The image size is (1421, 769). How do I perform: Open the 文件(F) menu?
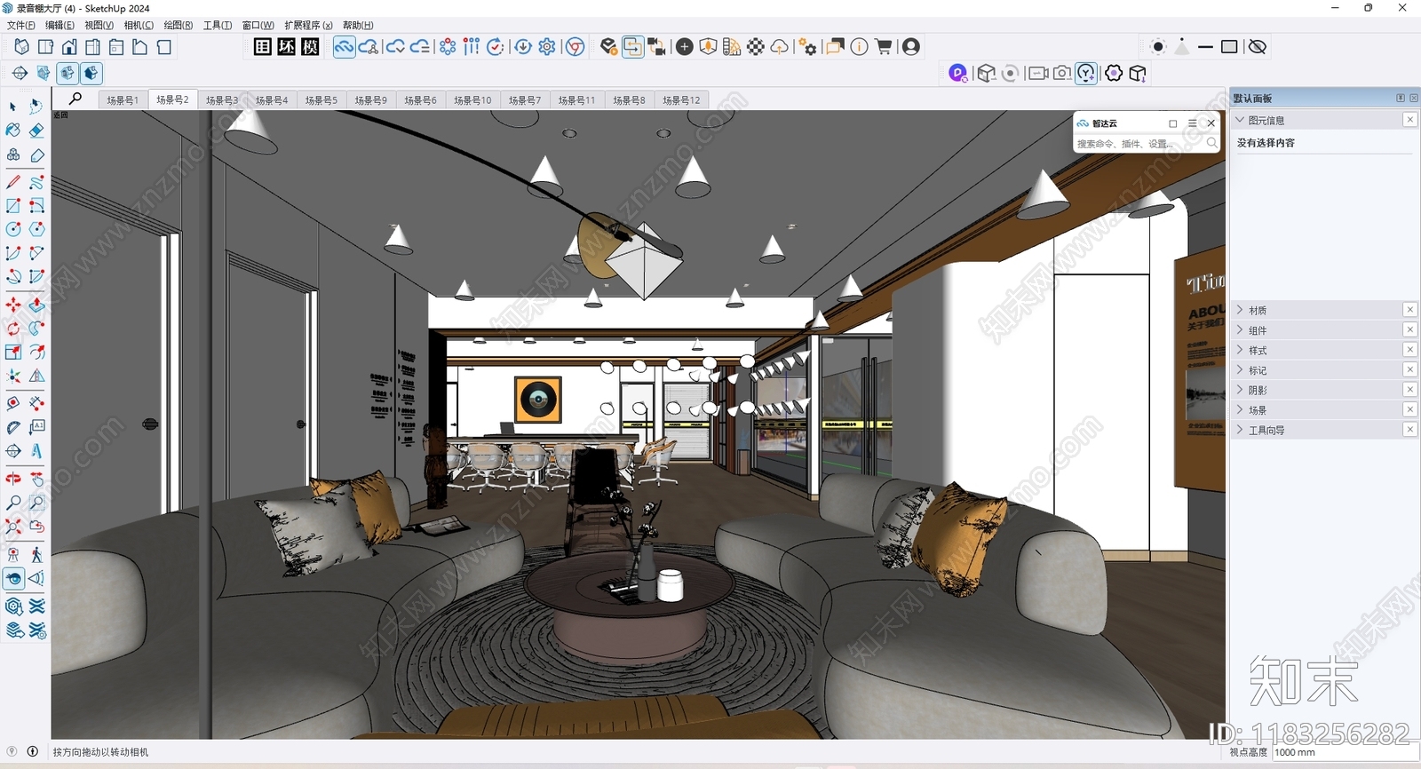click(21, 25)
